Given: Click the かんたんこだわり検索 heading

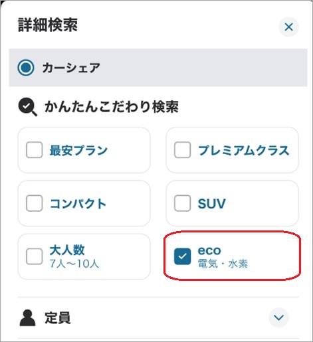Looking at the screenshot, I should click(x=112, y=107).
